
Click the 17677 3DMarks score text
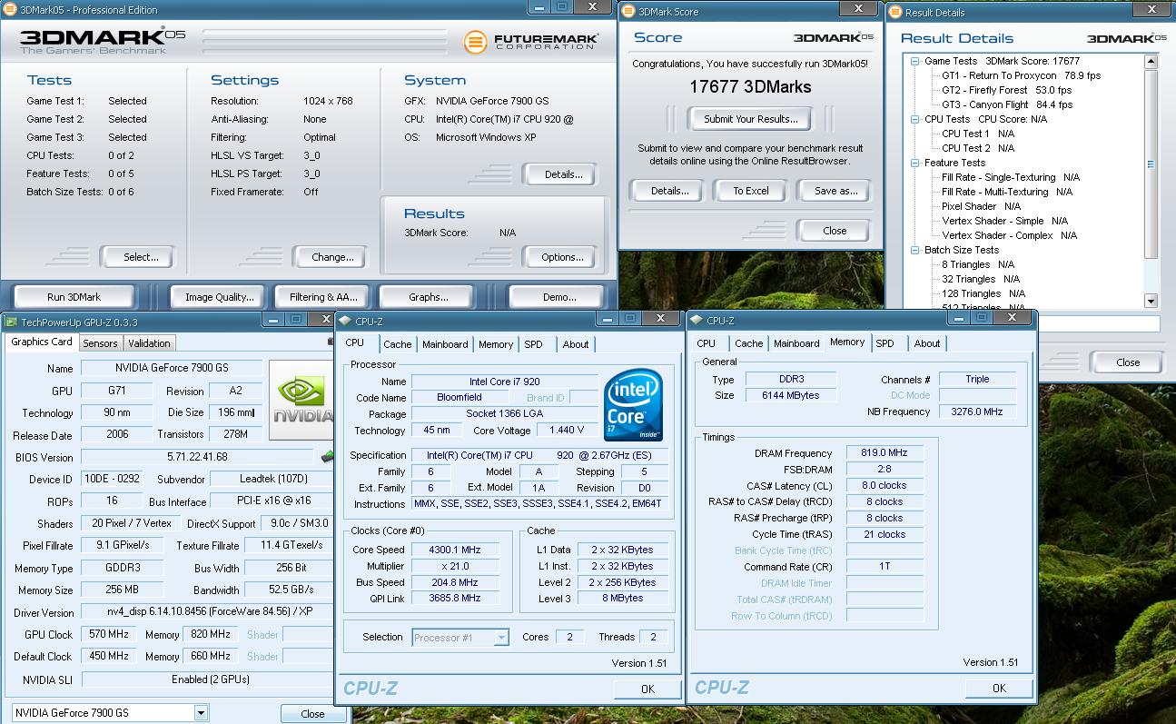(x=750, y=87)
